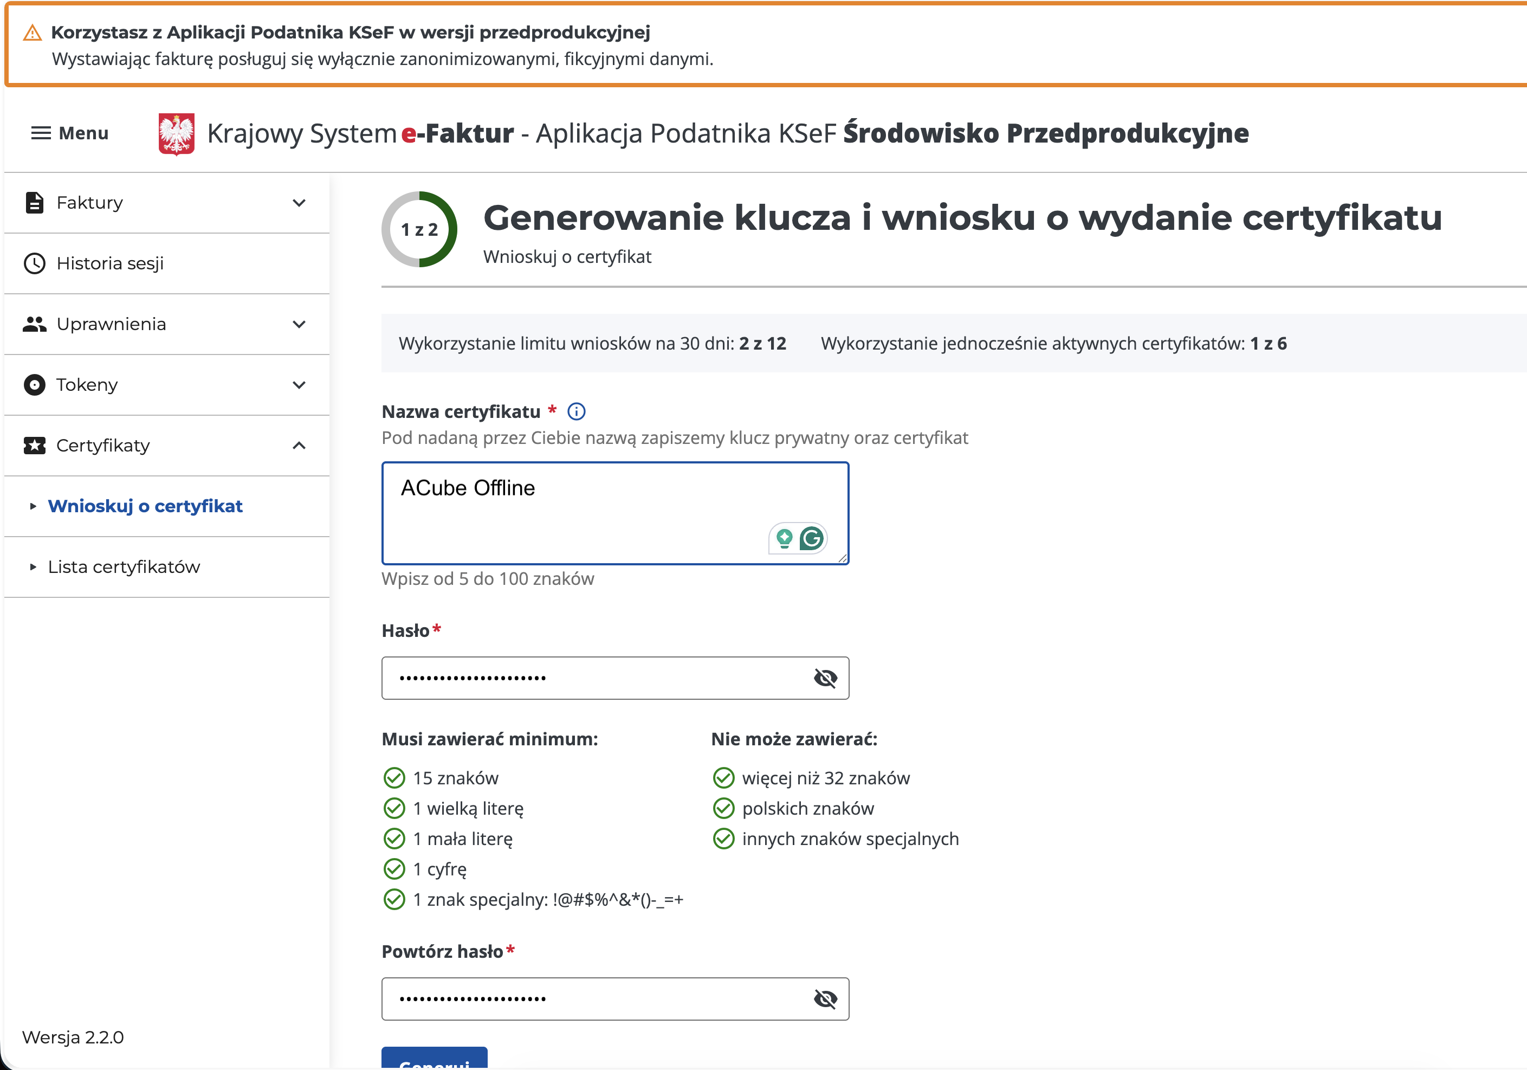Viewport: 1527px width, 1070px height.
Task: Click the Krajowy System e-Faktur title link
Action: click(360, 134)
